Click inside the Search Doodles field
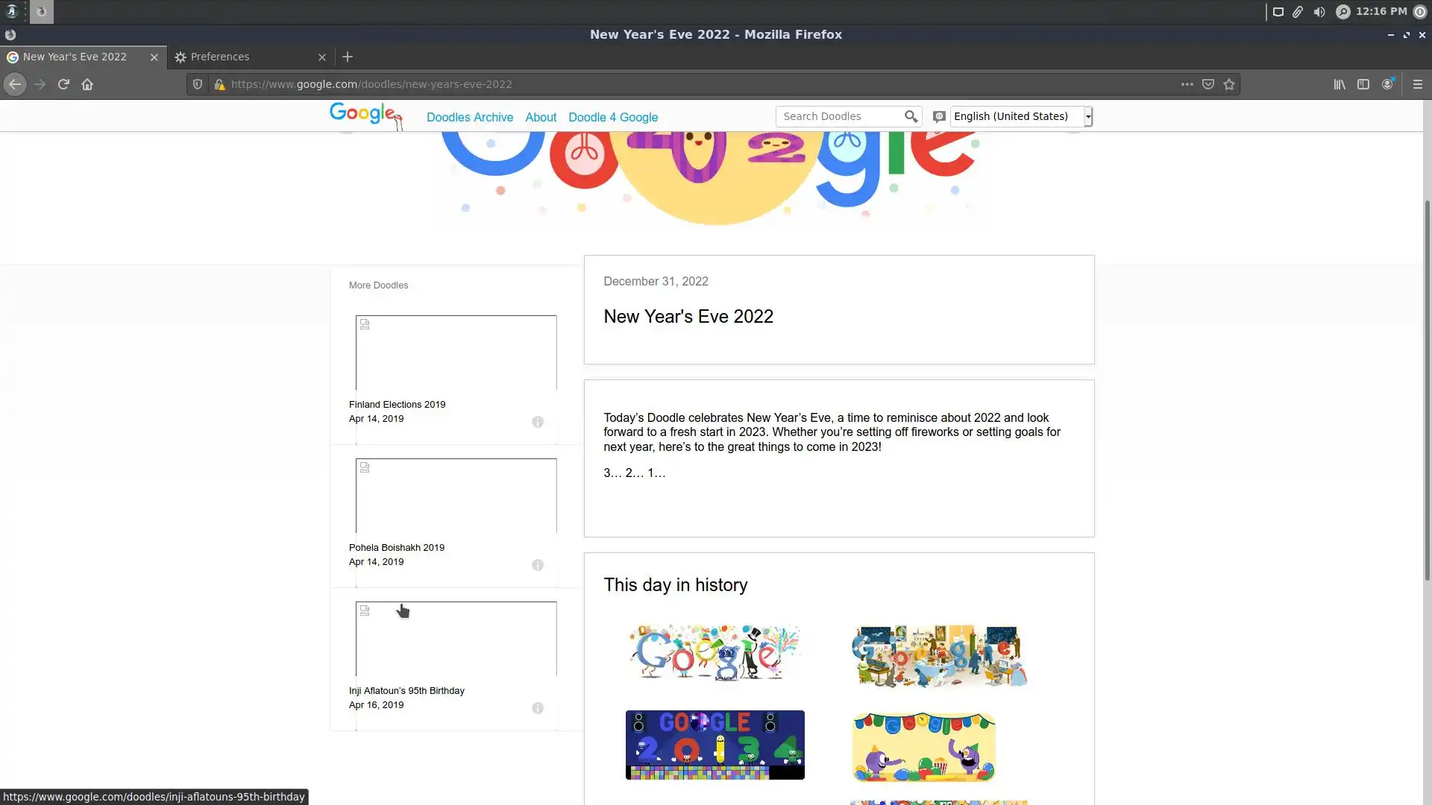This screenshot has height=805, width=1432. (839, 116)
